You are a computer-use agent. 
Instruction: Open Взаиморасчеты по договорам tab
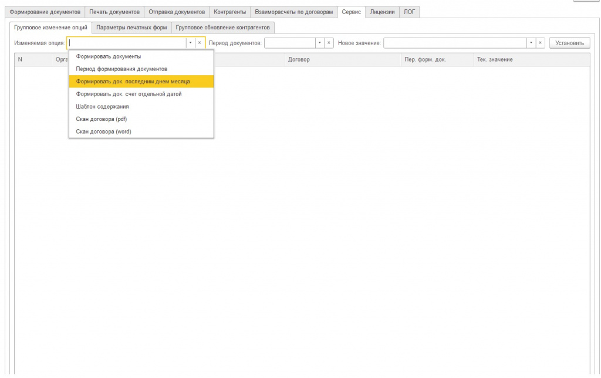(293, 12)
